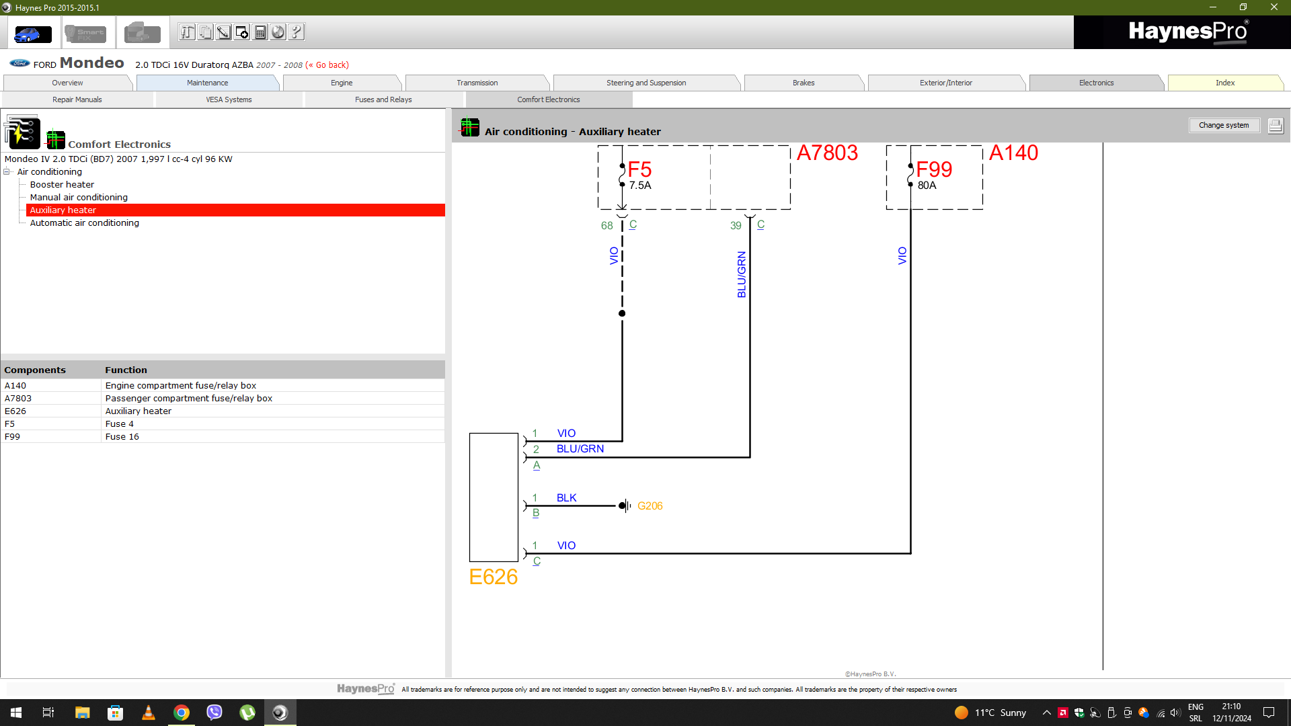Screen dimensions: 1291x726
Task: Click the window-with-arrow toolbar icon
Action: (x=242, y=32)
